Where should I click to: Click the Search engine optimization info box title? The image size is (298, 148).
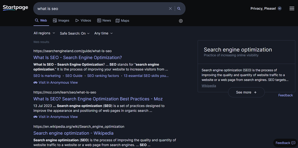coord(238,50)
